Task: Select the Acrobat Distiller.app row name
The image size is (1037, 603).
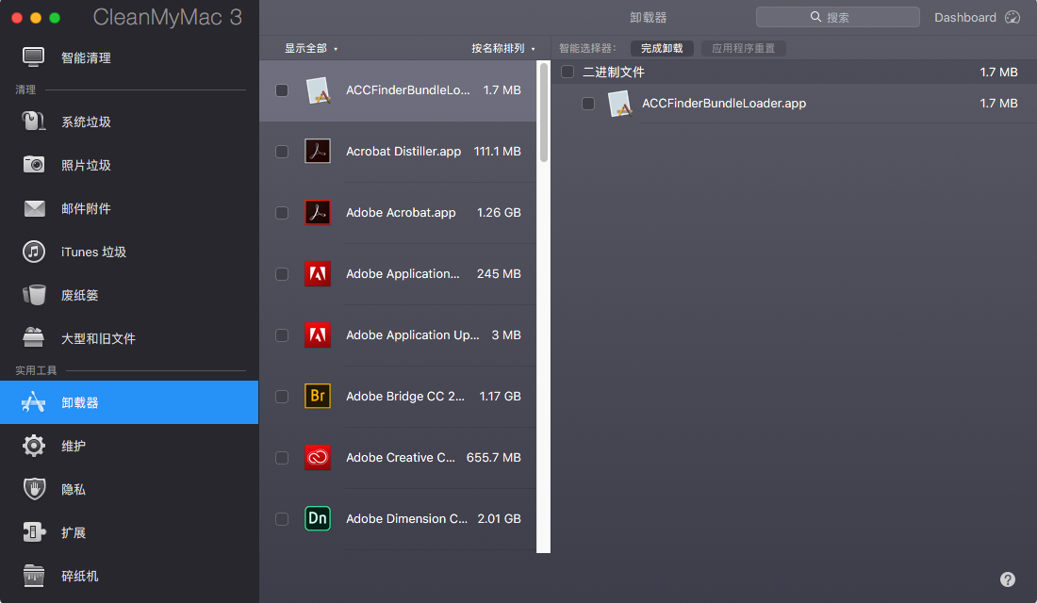Action: pyautogui.click(x=403, y=152)
